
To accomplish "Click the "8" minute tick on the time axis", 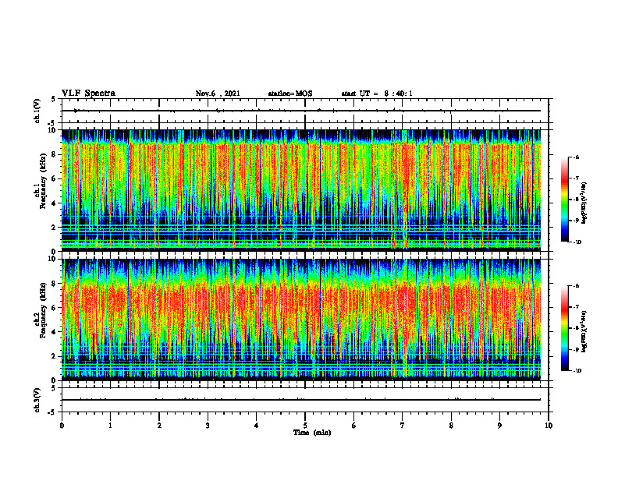I will (x=451, y=426).
